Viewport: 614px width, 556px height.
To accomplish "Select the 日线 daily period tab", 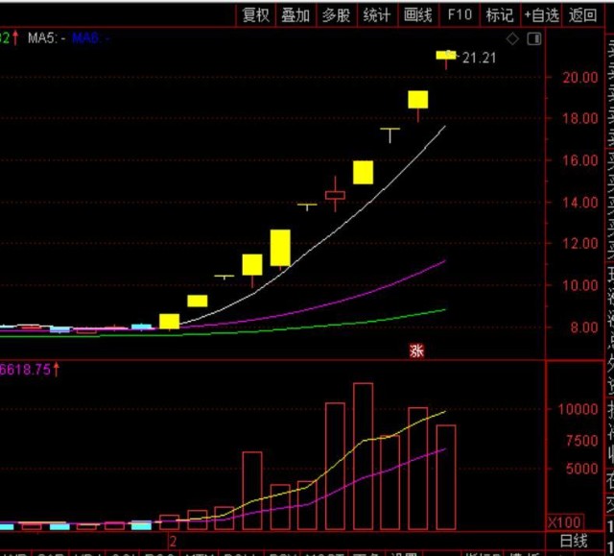I will (x=574, y=543).
